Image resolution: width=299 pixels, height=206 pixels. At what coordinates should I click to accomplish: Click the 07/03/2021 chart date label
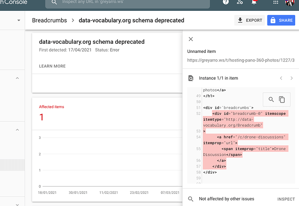click(x=170, y=193)
